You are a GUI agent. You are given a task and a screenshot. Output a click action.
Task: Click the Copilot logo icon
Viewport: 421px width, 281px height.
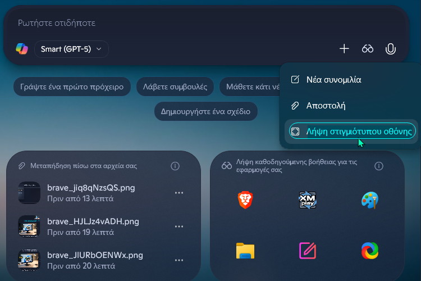[22, 49]
